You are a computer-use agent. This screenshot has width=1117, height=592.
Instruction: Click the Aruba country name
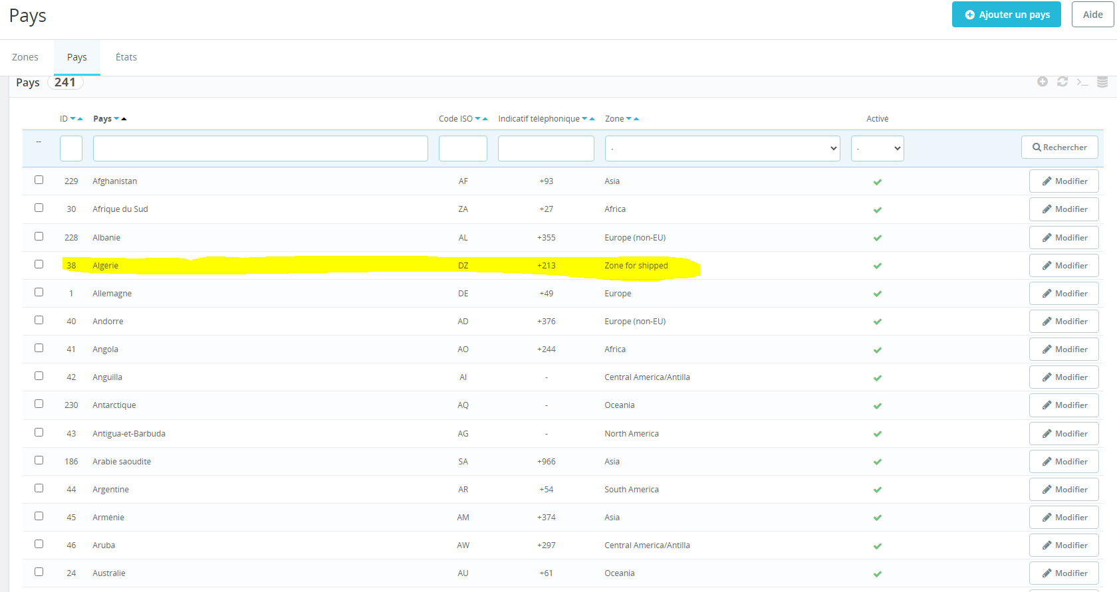click(x=104, y=545)
